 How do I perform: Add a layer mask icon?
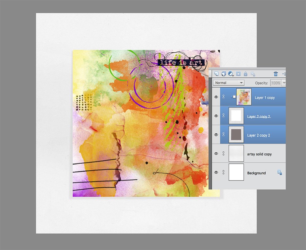click(x=238, y=74)
